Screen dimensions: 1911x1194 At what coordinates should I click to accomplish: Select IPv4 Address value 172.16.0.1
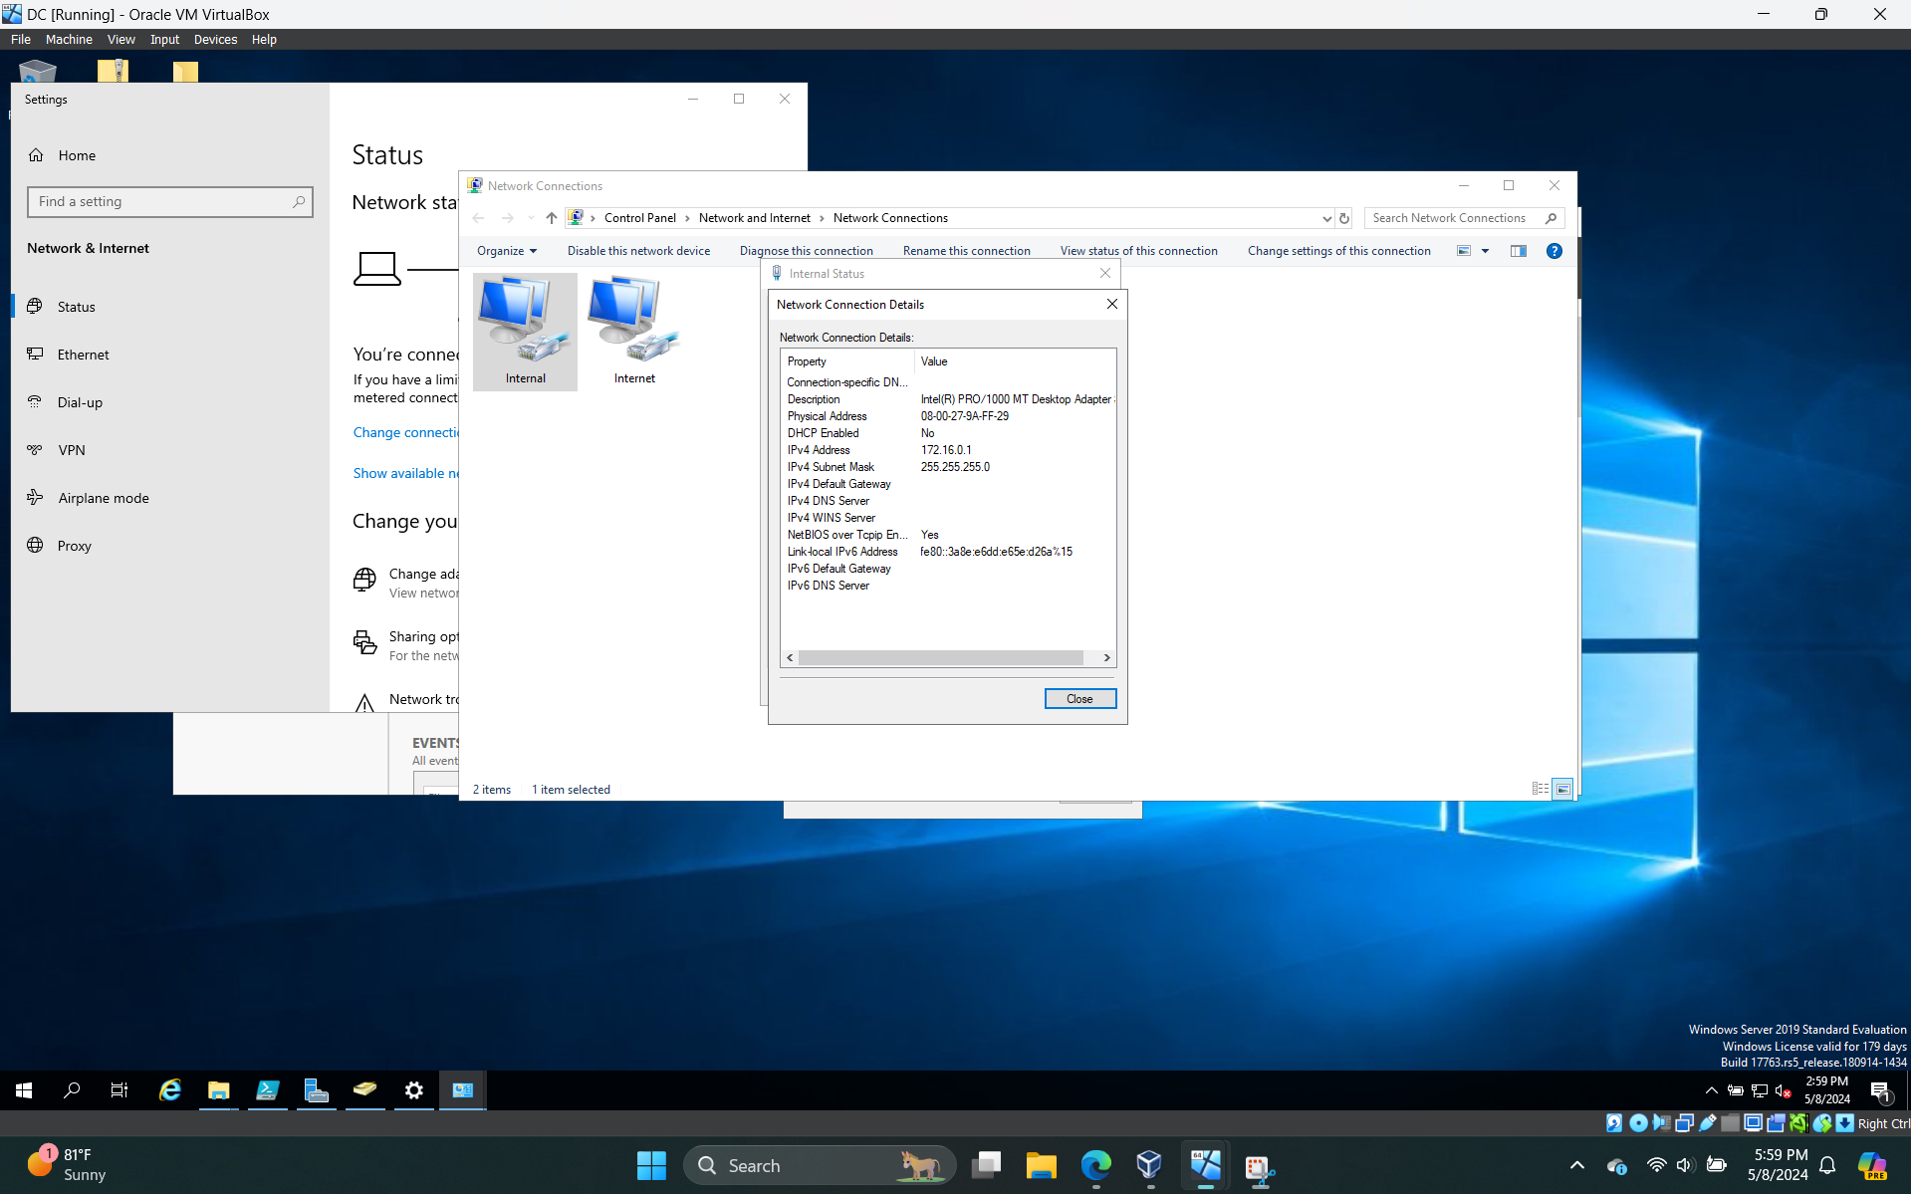946,450
